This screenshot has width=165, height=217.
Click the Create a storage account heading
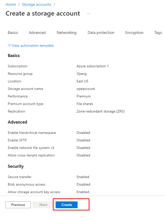coord(43,14)
